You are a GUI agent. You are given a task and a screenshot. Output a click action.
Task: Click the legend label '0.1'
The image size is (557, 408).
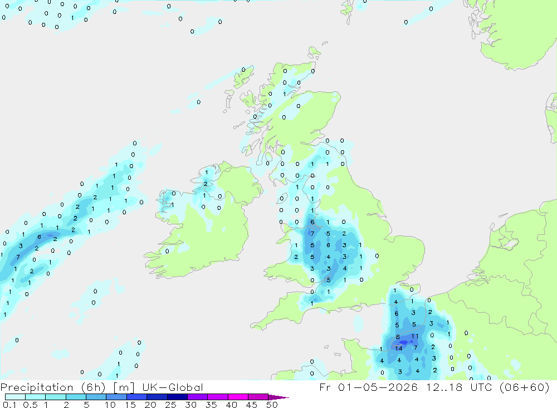[9, 405]
